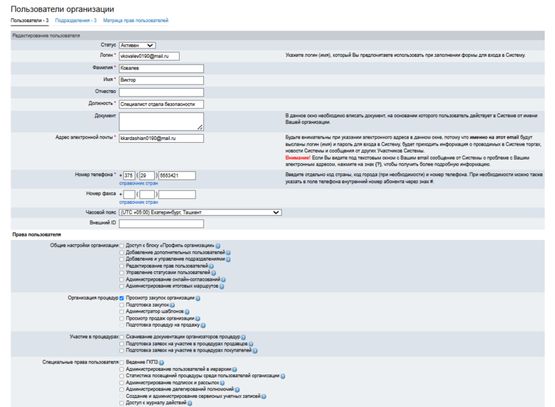Click into the Отчество input field

coord(161,92)
